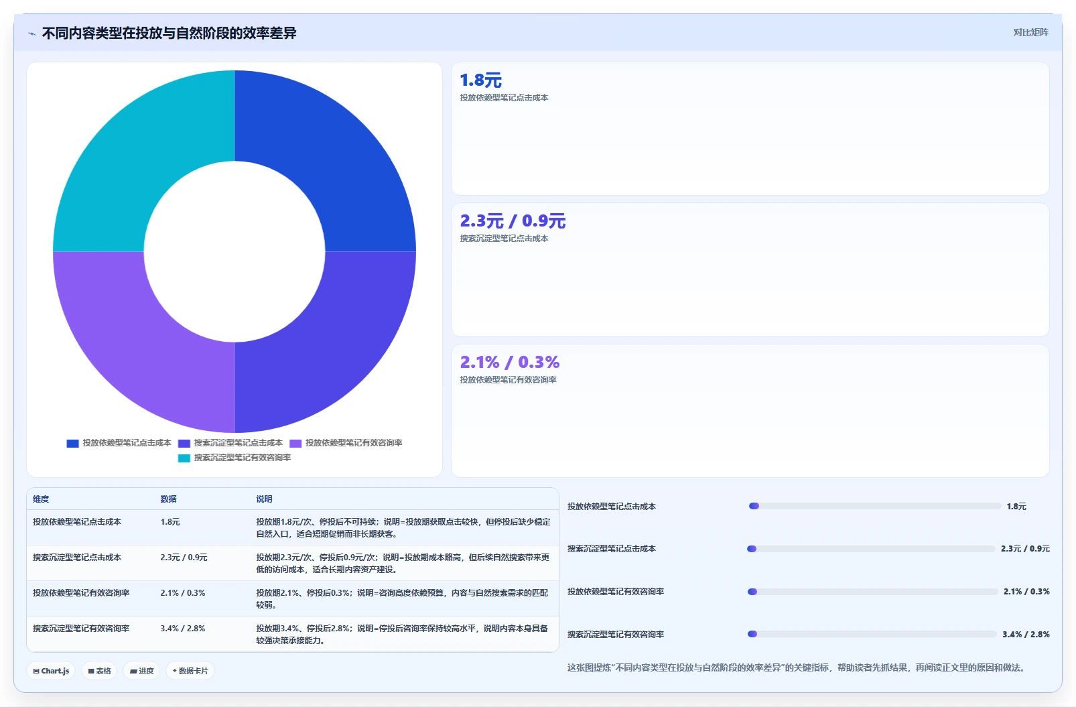Click explanation starting 投放期2.3元/次
This screenshot has height=707, width=1076.
click(x=403, y=564)
